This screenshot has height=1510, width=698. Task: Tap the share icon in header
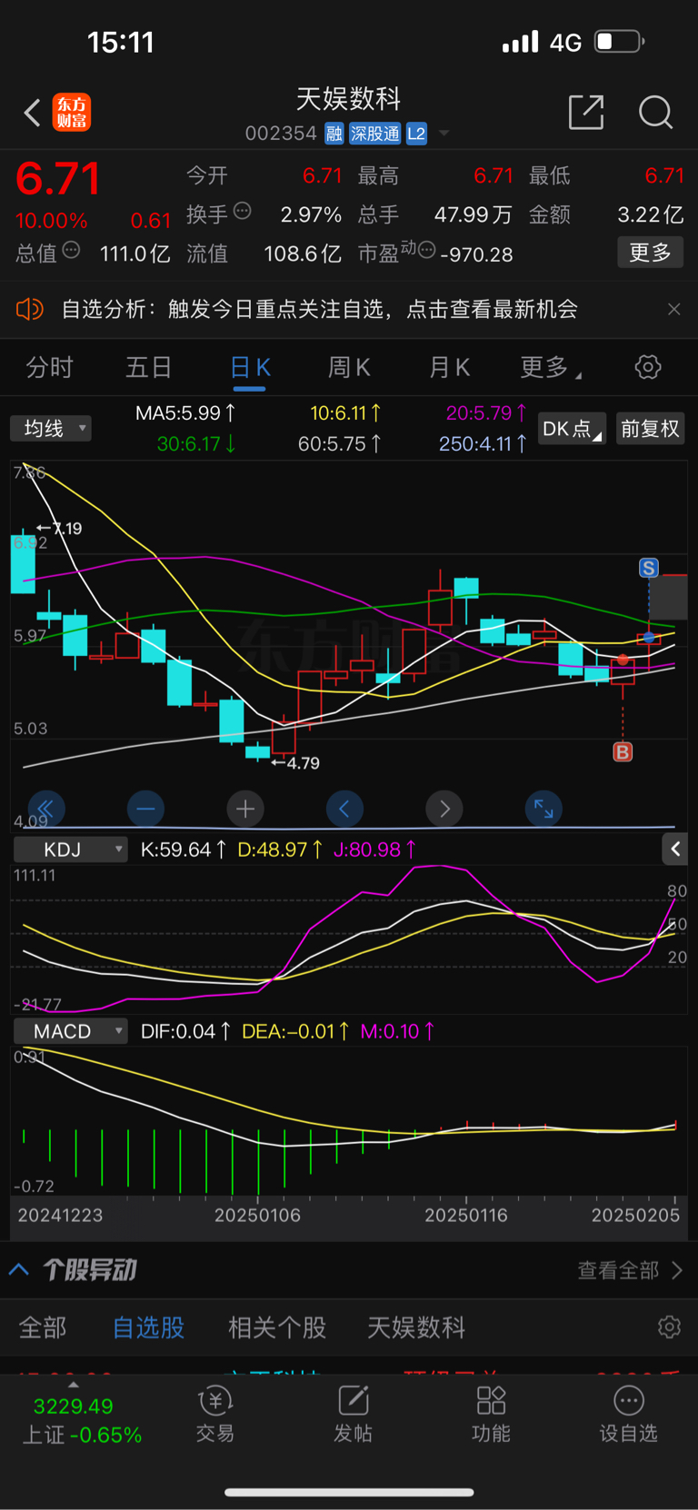(586, 112)
